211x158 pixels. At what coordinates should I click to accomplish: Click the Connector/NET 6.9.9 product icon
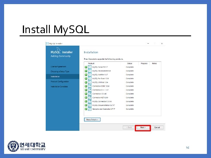[x=90, y=97]
